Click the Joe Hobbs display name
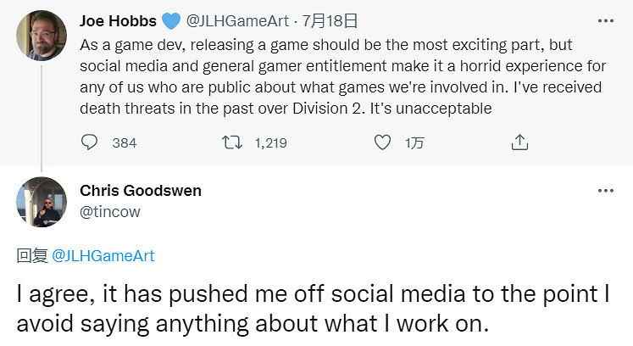The height and width of the screenshot is (346, 633). [x=119, y=20]
